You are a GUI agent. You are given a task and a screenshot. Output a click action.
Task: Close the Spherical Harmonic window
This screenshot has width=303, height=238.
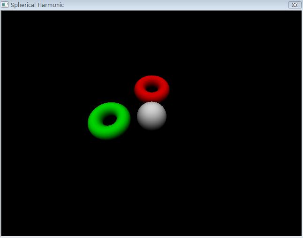[295, 5]
